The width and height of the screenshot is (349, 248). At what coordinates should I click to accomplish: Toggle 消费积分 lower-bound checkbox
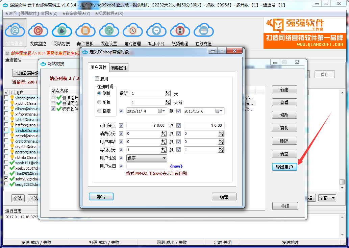(x=121, y=133)
